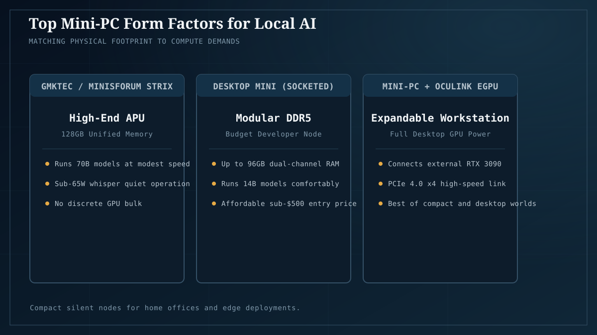Select the subtitle "MATCHING PHYSICAL FOOTPRINT TO COMPUTE DEMANDS"
The width and height of the screenshot is (597, 335).
pos(134,41)
